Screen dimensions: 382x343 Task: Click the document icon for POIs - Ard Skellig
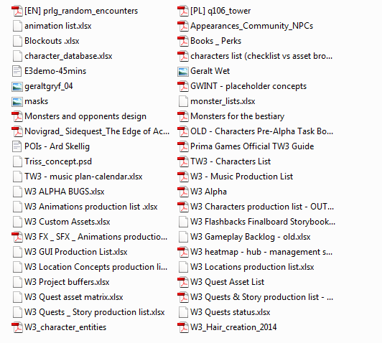(x=17, y=146)
